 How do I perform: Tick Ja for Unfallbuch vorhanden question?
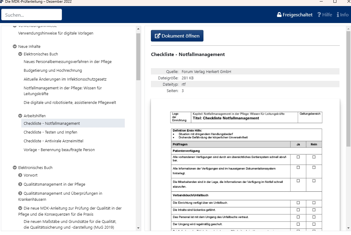298,203
